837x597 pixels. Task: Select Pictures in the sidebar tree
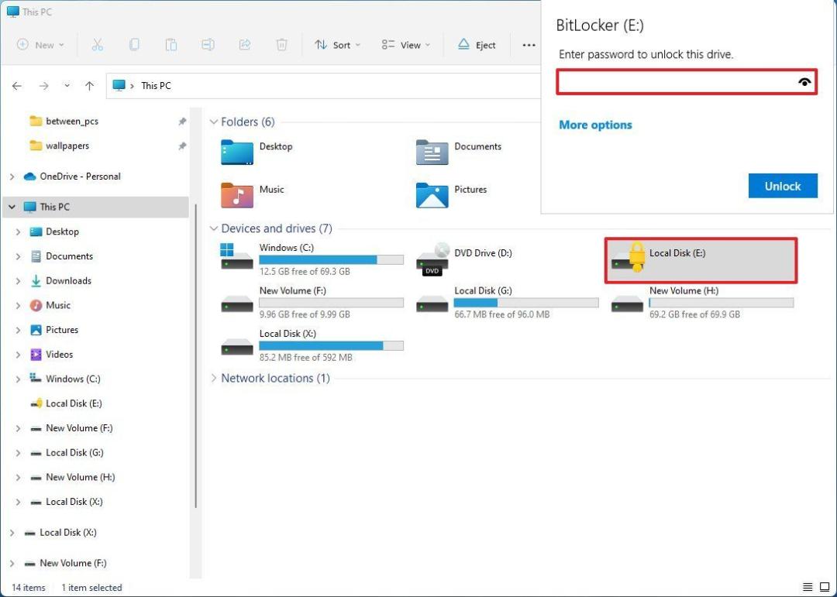pyautogui.click(x=62, y=330)
